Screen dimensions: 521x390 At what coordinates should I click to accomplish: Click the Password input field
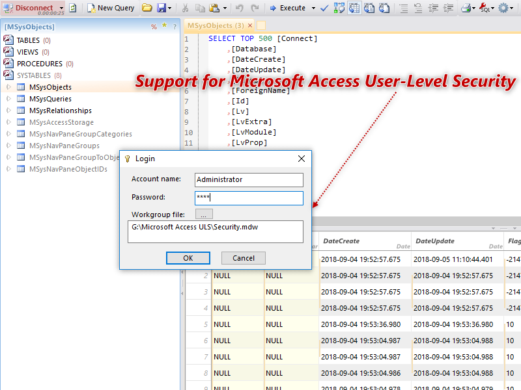click(x=249, y=198)
